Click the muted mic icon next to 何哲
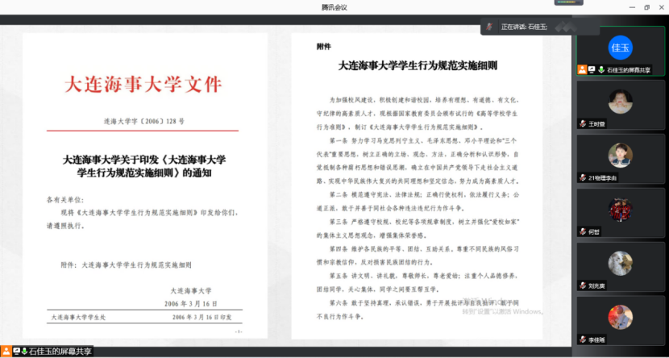The image size is (669, 358). pyautogui.click(x=582, y=231)
